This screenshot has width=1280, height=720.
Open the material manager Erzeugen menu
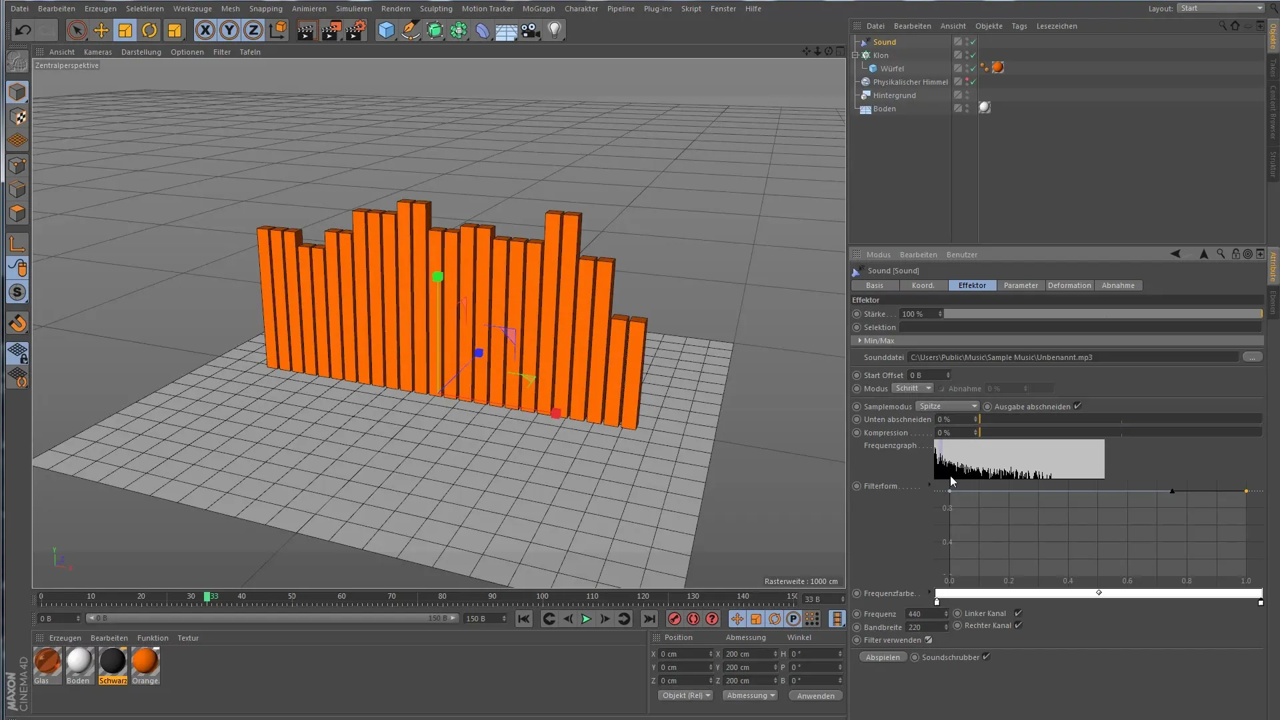65,638
